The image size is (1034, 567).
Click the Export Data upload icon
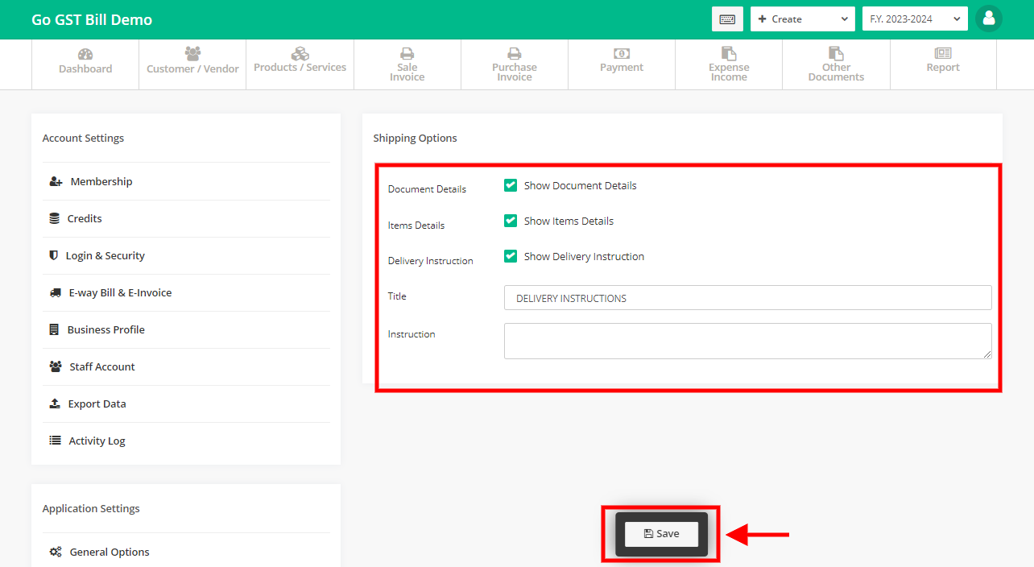(x=55, y=403)
